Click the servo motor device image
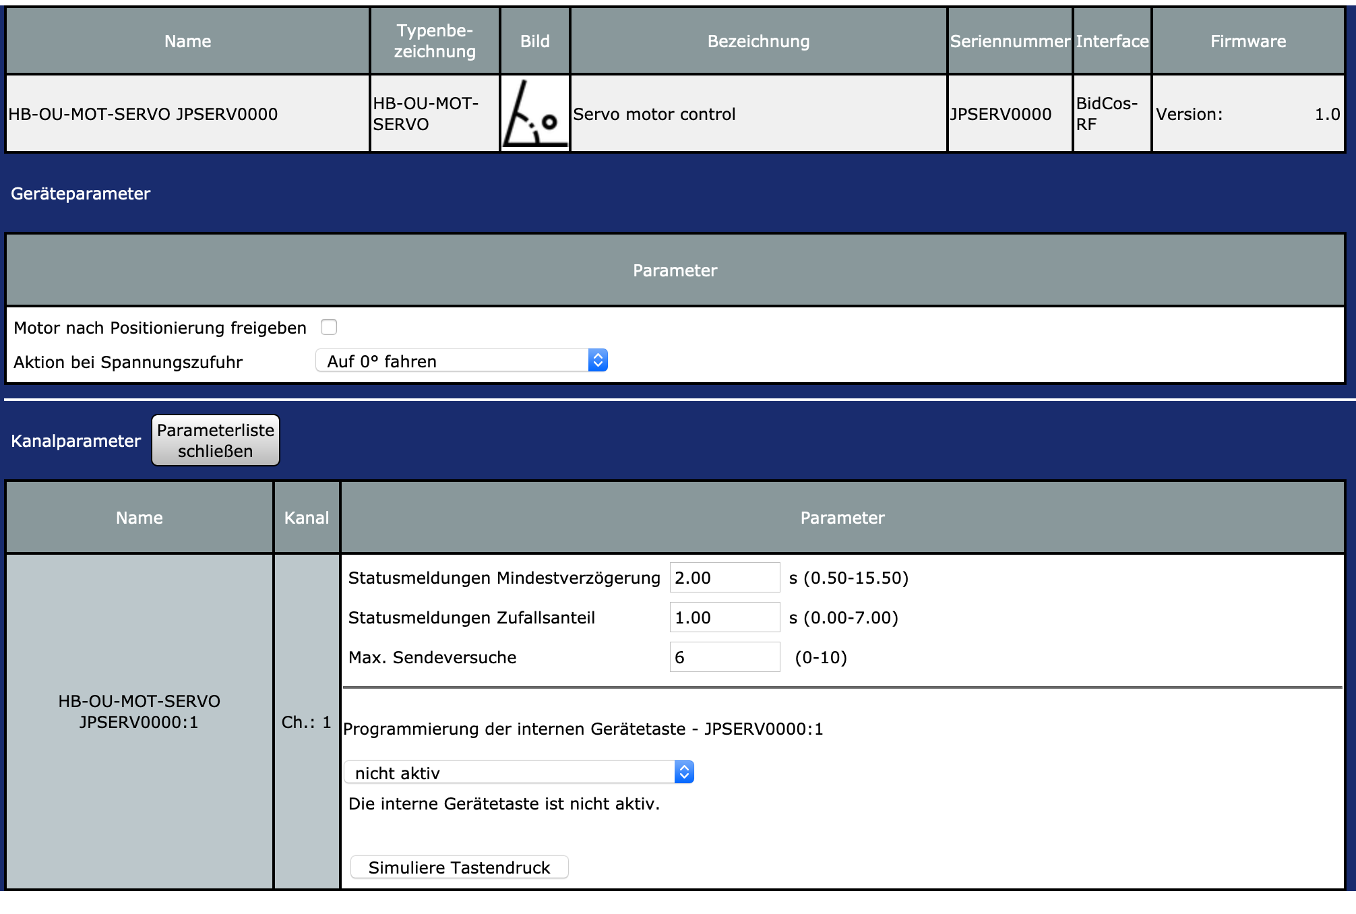 (534, 113)
